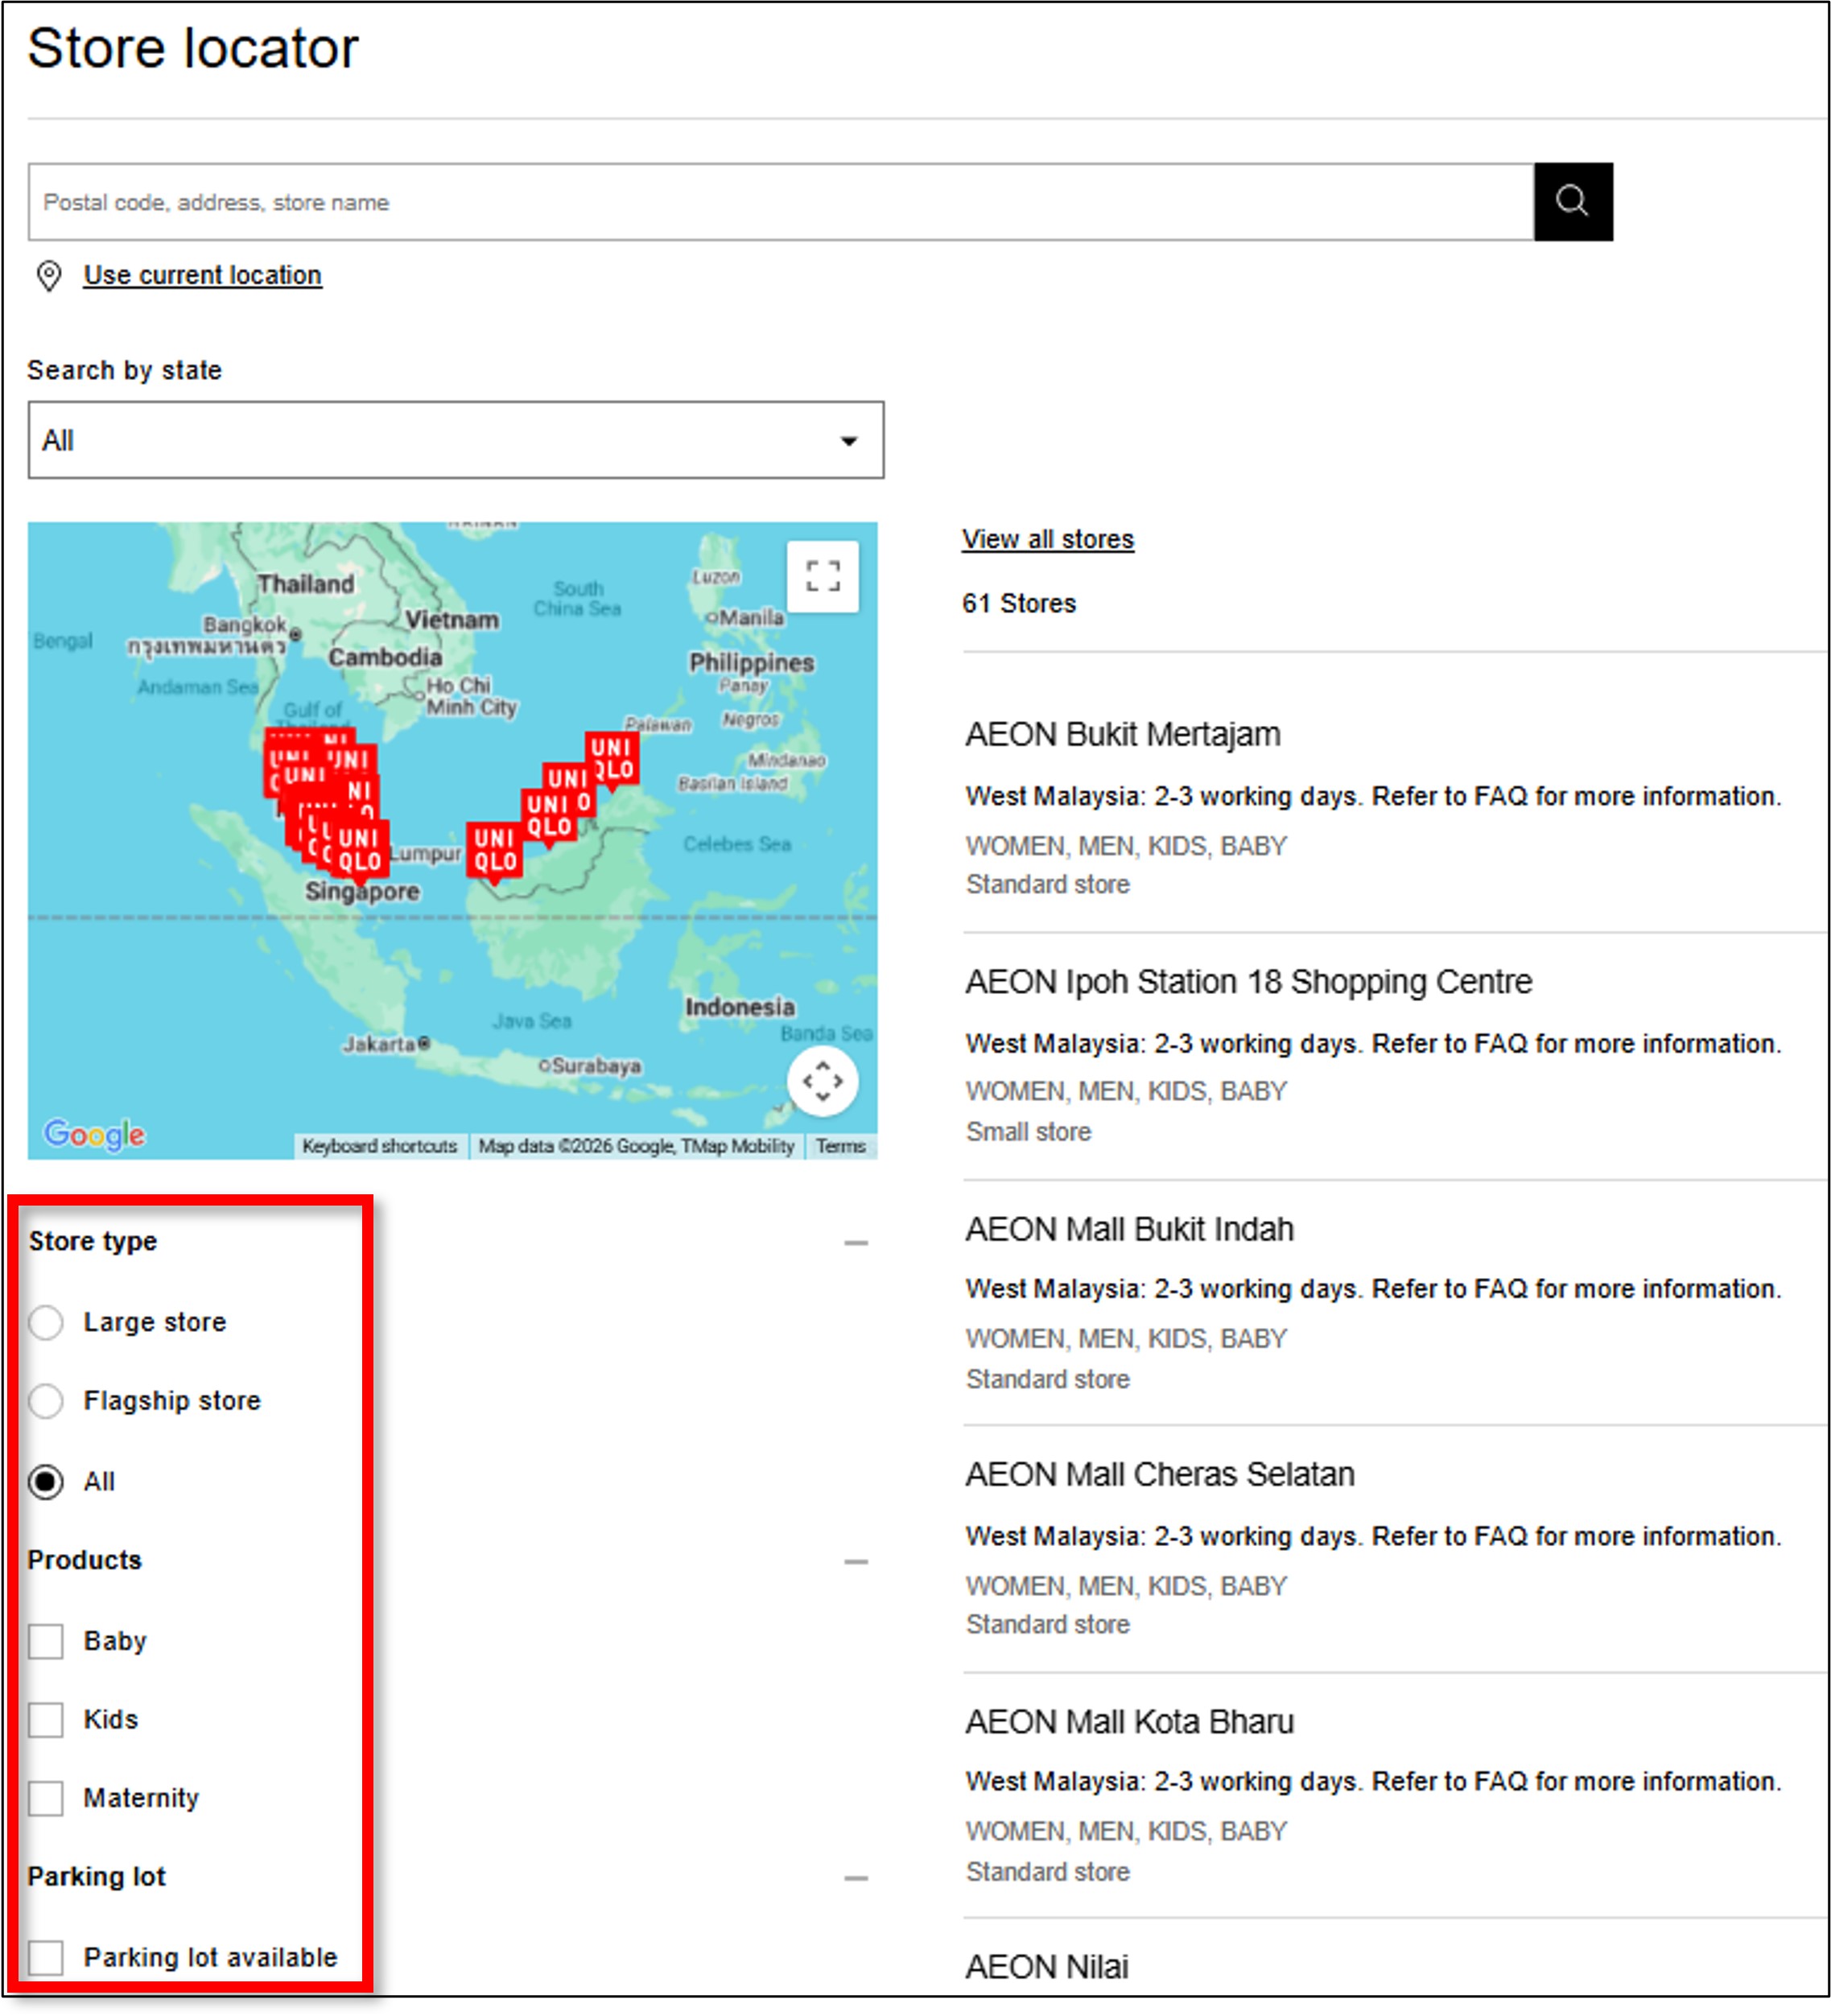Open the map camera pan control
This screenshot has width=1831, height=2016.
pos(822,1081)
